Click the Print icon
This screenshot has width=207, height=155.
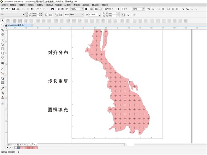pyautogui.click(x=18, y=9)
